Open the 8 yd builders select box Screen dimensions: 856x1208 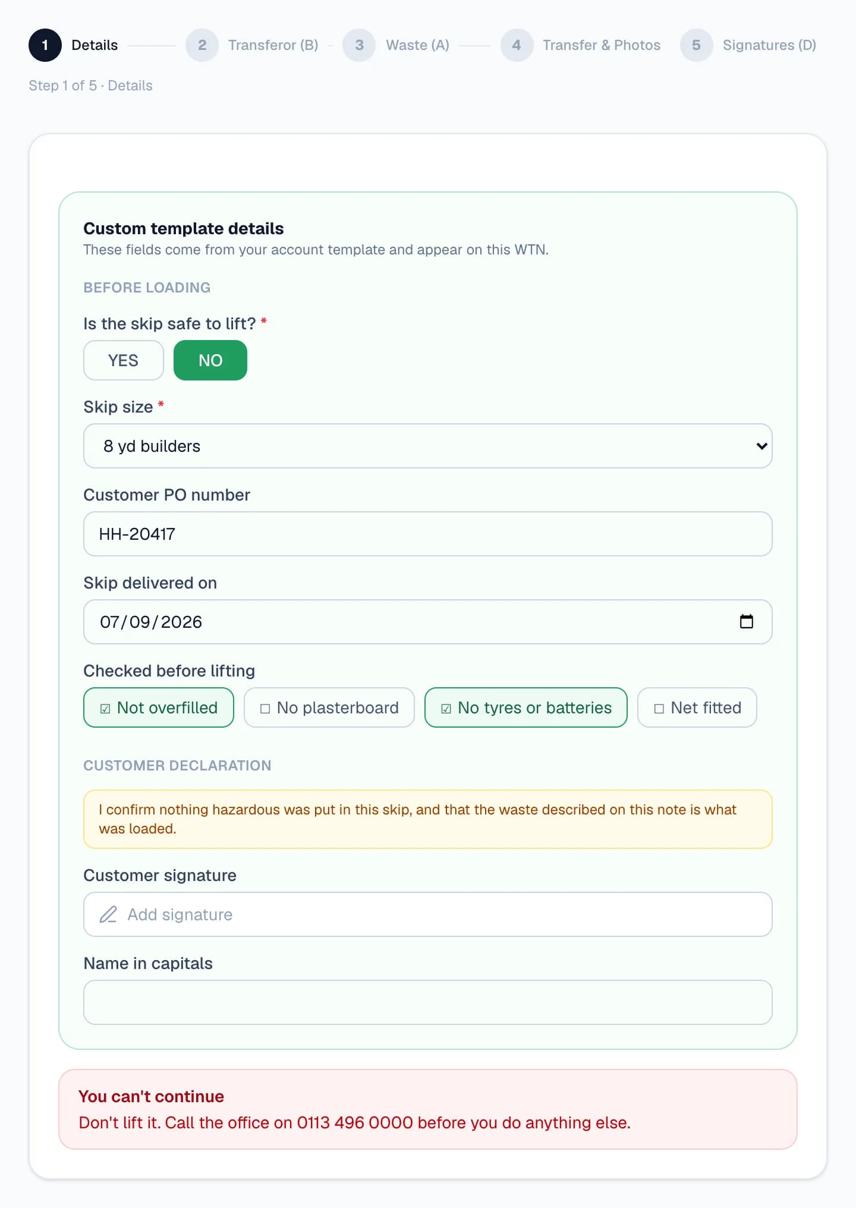click(428, 446)
